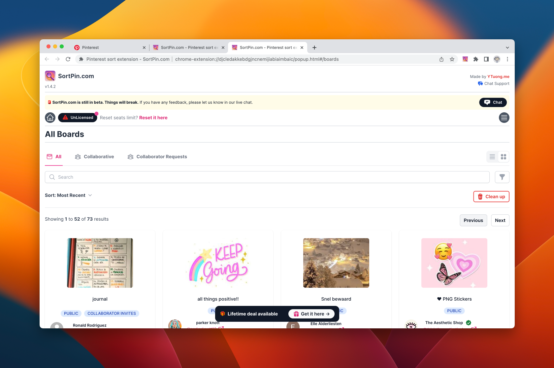Expand the tab search chevron
554x368 pixels.
(x=507, y=48)
